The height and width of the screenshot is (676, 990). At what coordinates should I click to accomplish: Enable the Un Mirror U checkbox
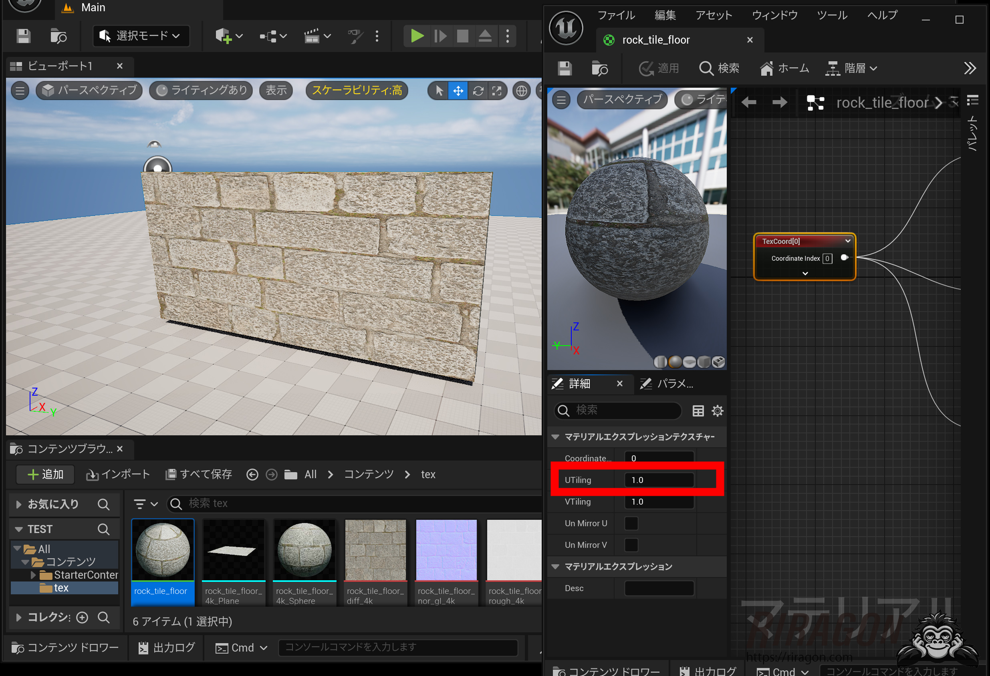(631, 523)
